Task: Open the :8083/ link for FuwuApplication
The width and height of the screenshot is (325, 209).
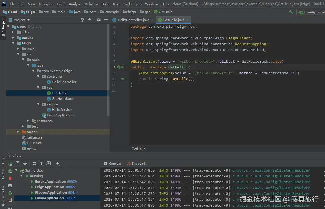Action: pyautogui.click(x=70, y=198)
